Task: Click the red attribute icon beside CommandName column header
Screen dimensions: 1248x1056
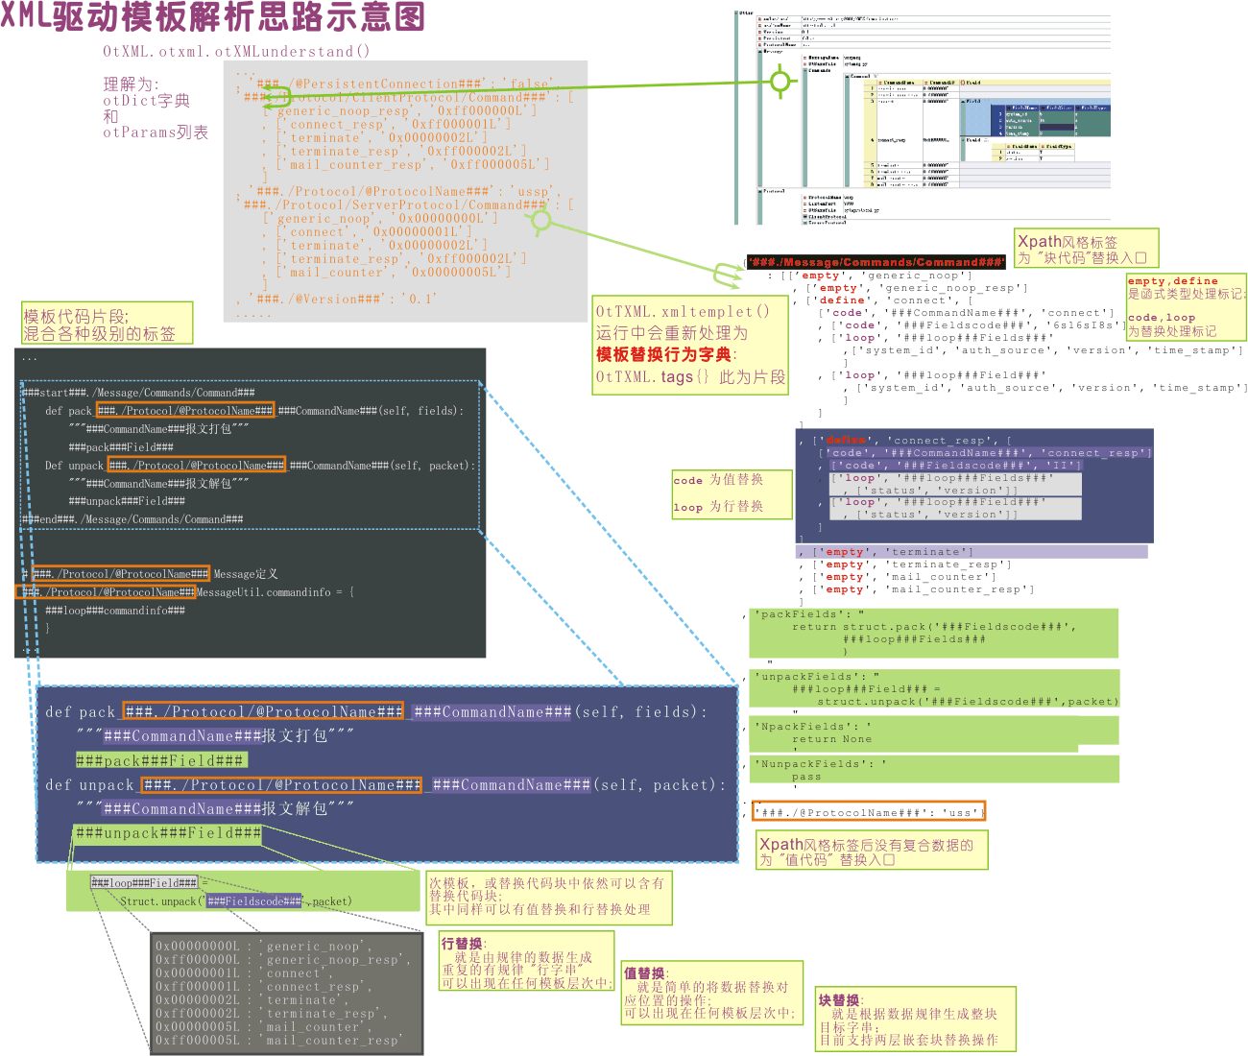Action: [x=879, y=84]
